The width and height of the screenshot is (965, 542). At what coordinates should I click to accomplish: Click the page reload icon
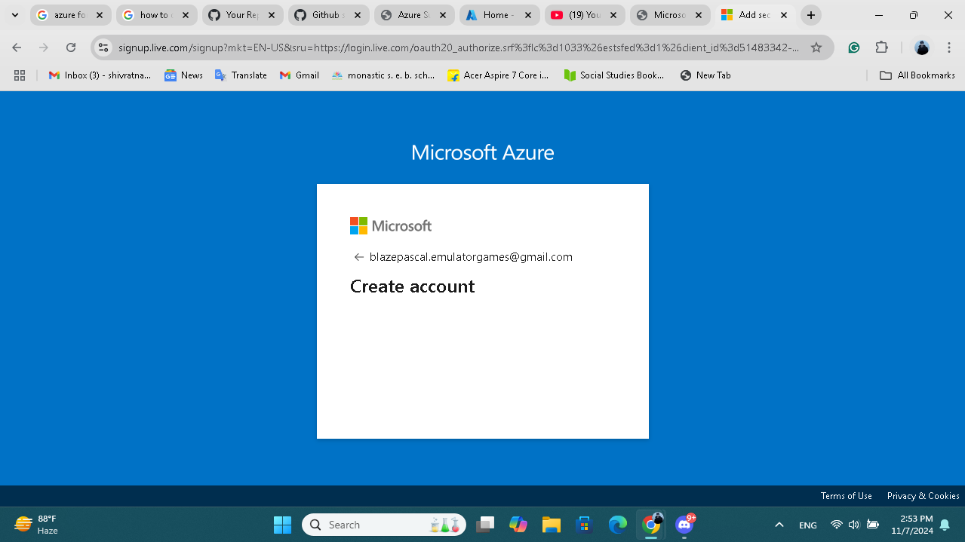[71, 47]
